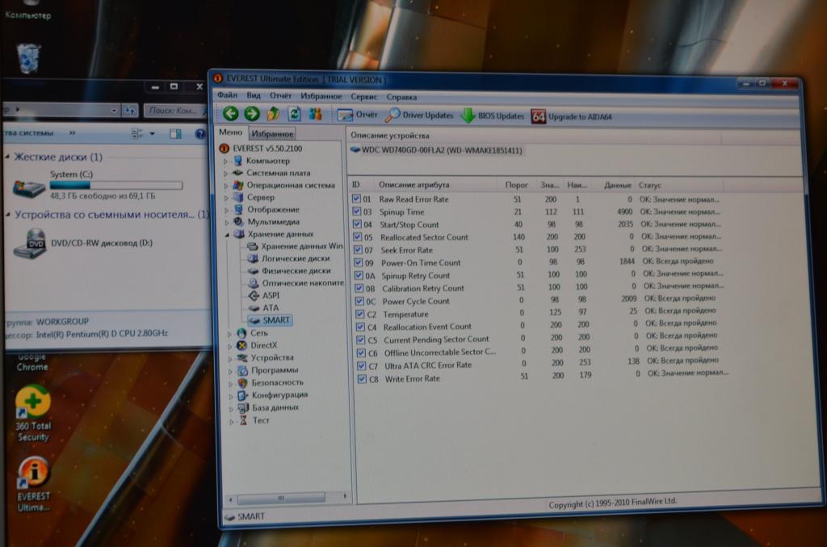Open the 360 Total Security desktop shortcut
This screenshot has width=827, height=547.
[32, 414]
